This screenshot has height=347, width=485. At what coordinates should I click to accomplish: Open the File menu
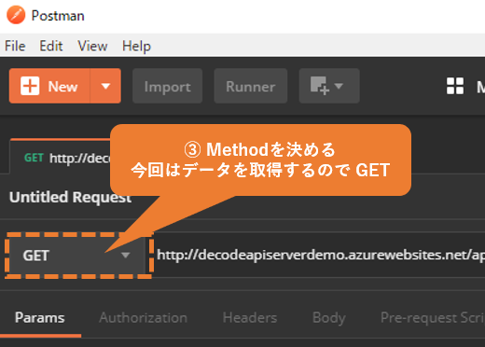click(x=15, y=46)
